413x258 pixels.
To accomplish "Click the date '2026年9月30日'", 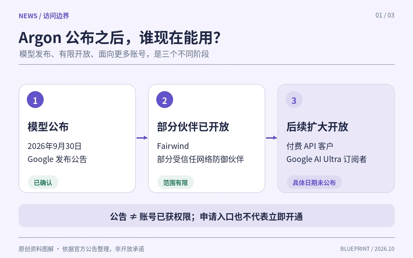I will [54, 146].
